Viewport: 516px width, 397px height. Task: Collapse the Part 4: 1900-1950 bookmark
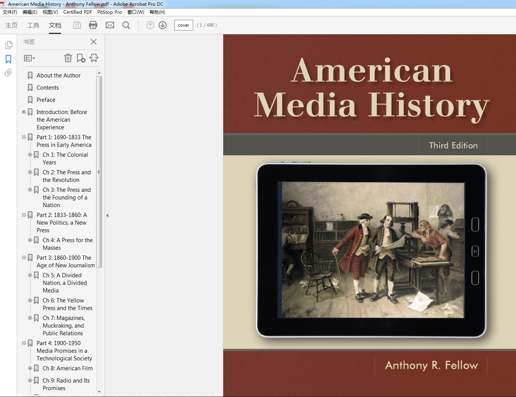(x=24, y=343)
